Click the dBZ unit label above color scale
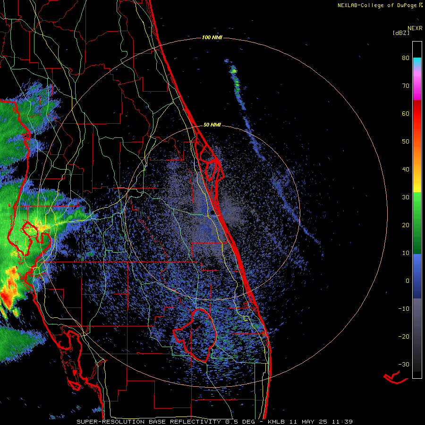The width and height of the screenshot is (425, 425). tap(401, 33)
